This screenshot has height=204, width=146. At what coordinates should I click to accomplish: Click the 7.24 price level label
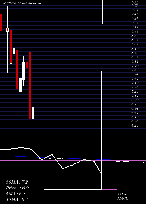point(135,92)
